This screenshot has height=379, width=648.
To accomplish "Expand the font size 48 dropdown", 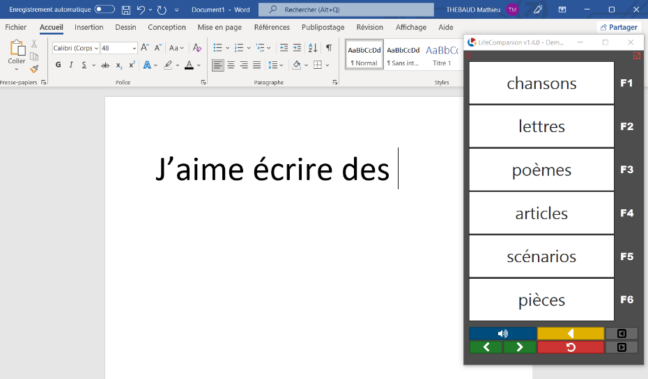I will (134, 48).
